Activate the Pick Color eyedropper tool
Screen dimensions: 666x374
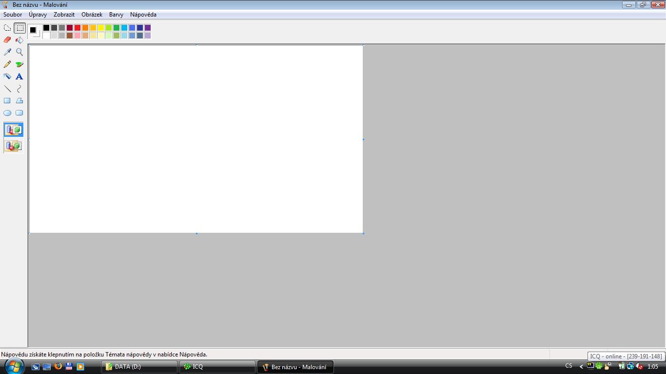[7, 52]
